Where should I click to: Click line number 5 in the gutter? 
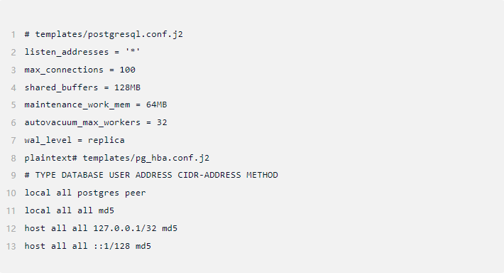(13, 105)
